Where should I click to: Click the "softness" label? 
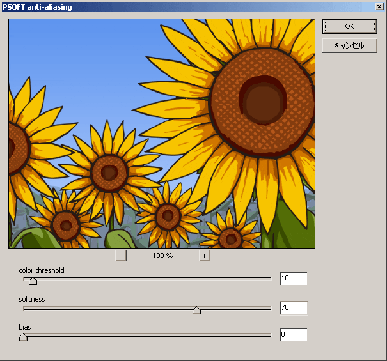pyautogui.click(x=32, y=299)
